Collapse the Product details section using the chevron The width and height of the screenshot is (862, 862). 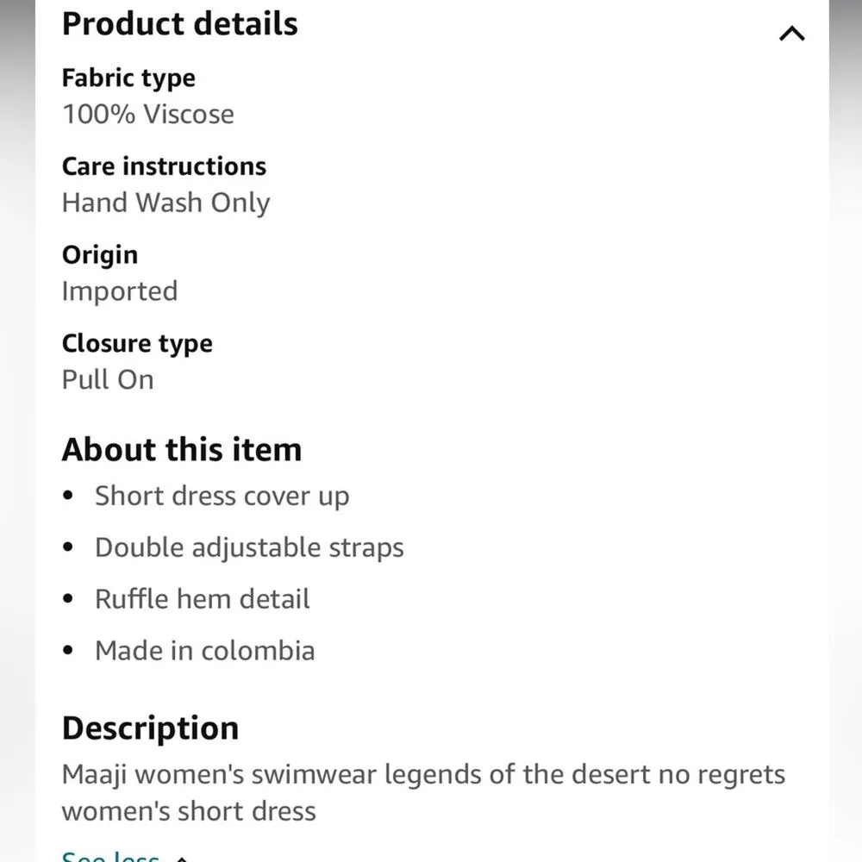[x=791, y=33]
